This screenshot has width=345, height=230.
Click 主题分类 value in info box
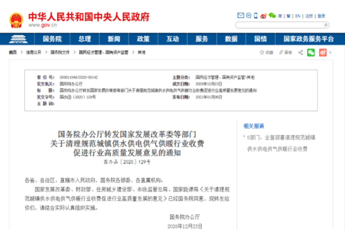pos(225,77)
